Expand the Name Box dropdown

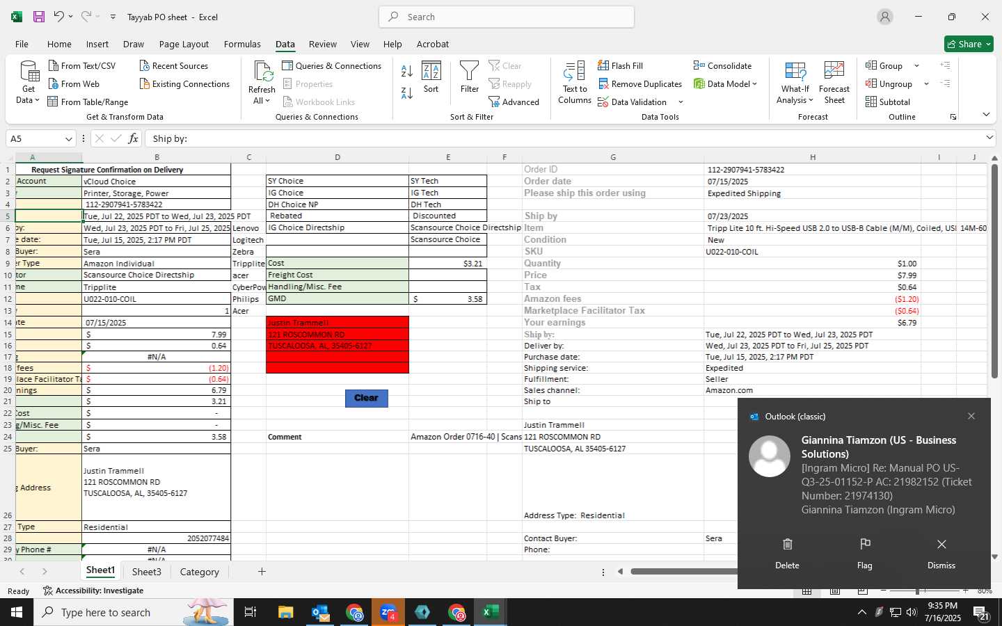(x=68, y=138)
